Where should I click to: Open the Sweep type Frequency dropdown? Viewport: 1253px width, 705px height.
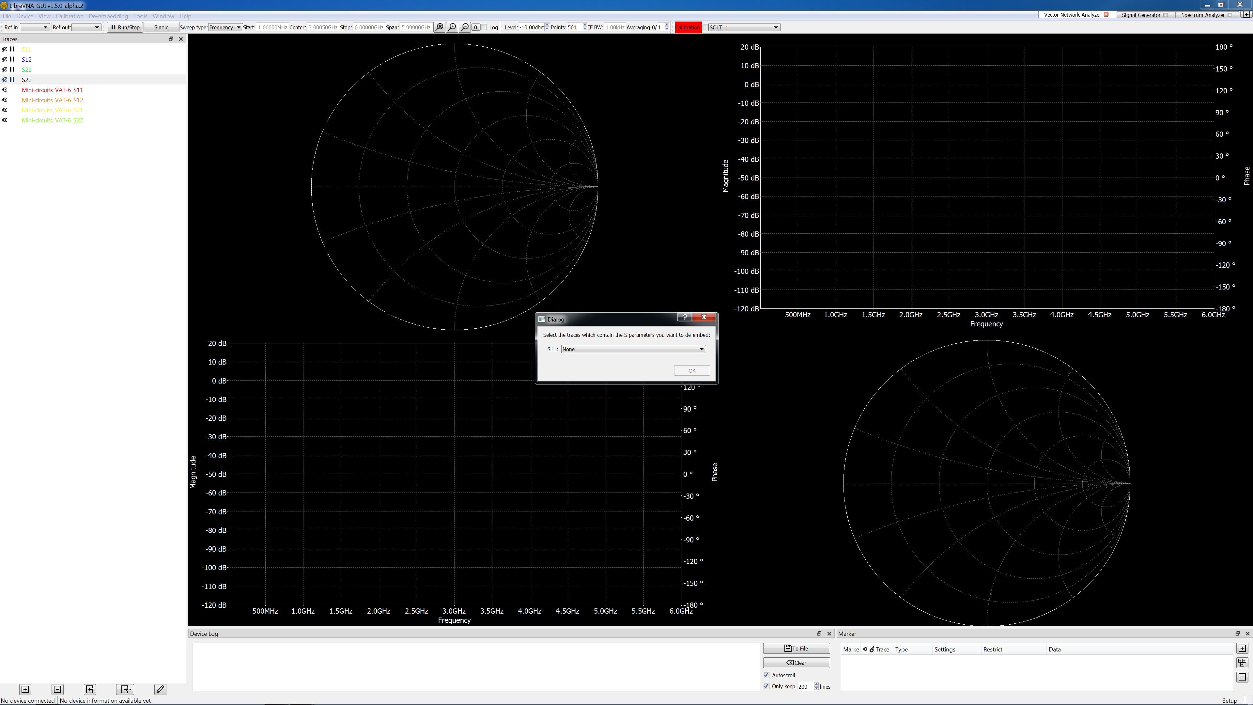click(225, 27)
